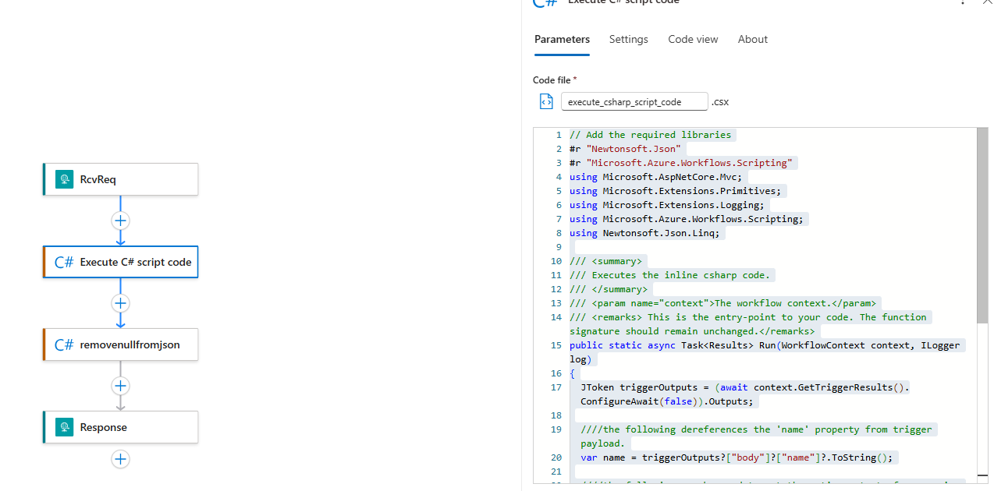The height and width of the screenshot is (491, 994).
Task: Click 'using Microsoft.Azure.Workflows.Scripting;' line
Action: [687, 219]
